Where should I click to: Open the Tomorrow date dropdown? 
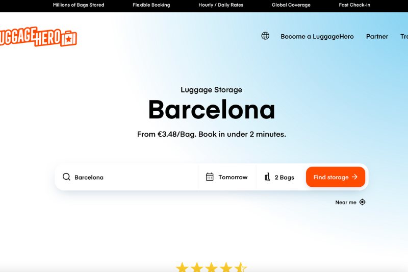227,177
